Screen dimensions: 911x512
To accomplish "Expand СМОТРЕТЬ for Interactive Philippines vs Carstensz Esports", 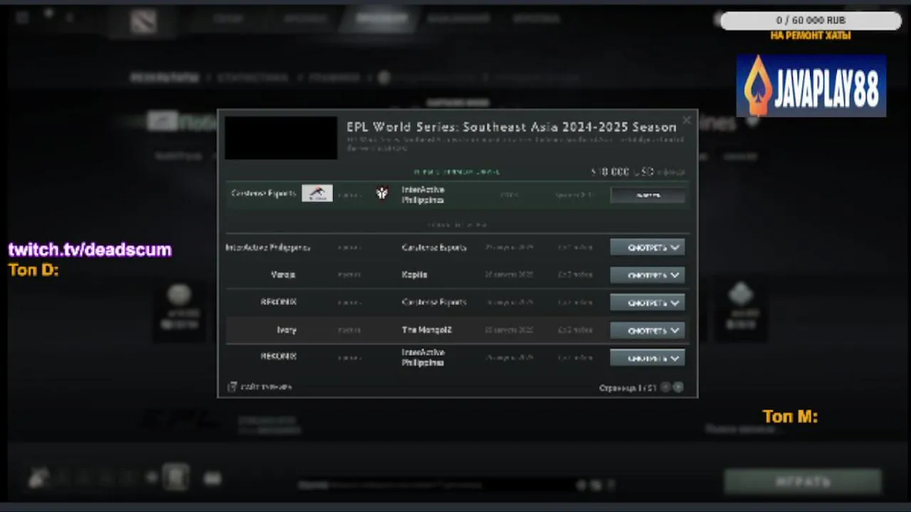I will [648, 247].
